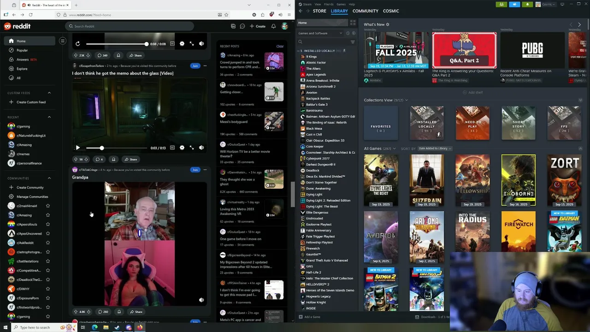Upvote the Tarkov glass post
This screenshot has height=332, width=590.
pyautogui.click(x=76, y=160)
